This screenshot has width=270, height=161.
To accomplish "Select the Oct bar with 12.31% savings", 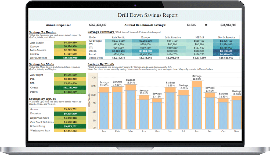I will [x=223, y=114].
